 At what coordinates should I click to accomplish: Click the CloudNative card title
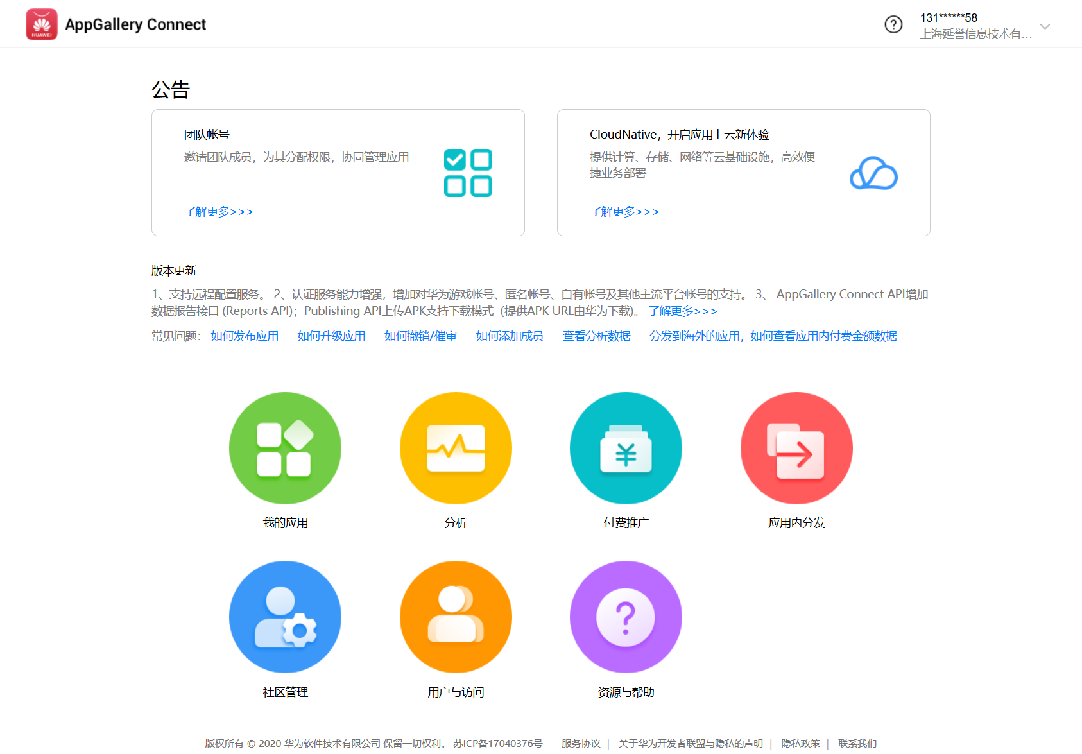(680, 135)
